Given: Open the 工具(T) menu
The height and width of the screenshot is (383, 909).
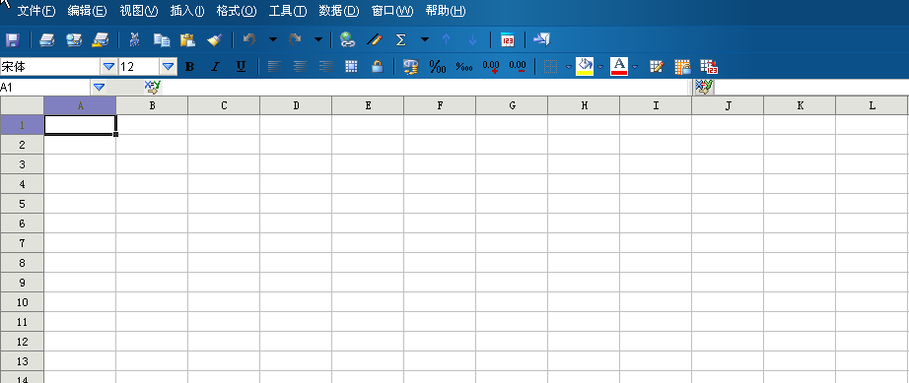Looking at the screenshot, I should [x=288, y=11].
